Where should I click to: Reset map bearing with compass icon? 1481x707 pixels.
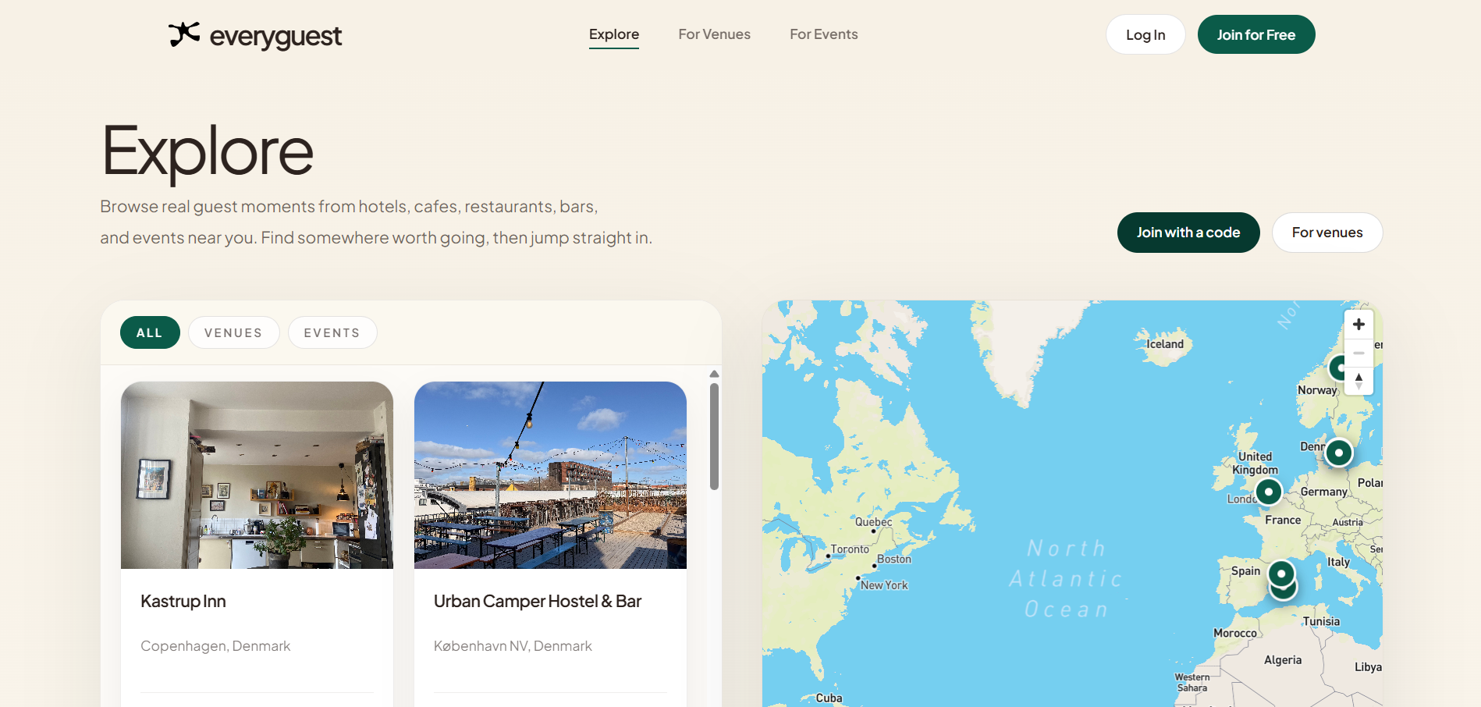[x=1358, y=381]
